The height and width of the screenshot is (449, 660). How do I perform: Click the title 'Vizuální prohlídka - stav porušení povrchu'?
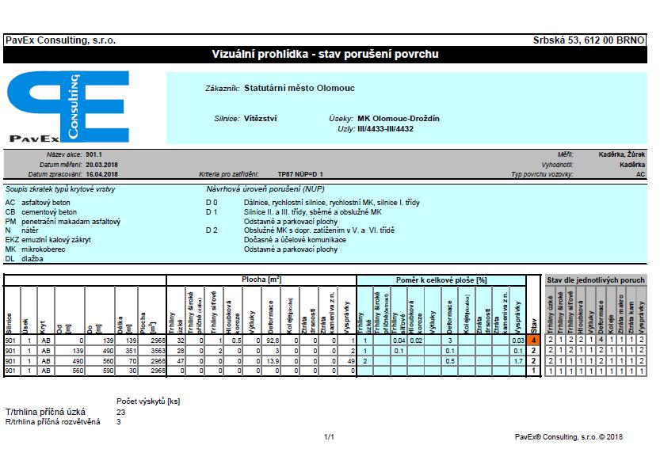pyautogui.click(x=325, y=55)
